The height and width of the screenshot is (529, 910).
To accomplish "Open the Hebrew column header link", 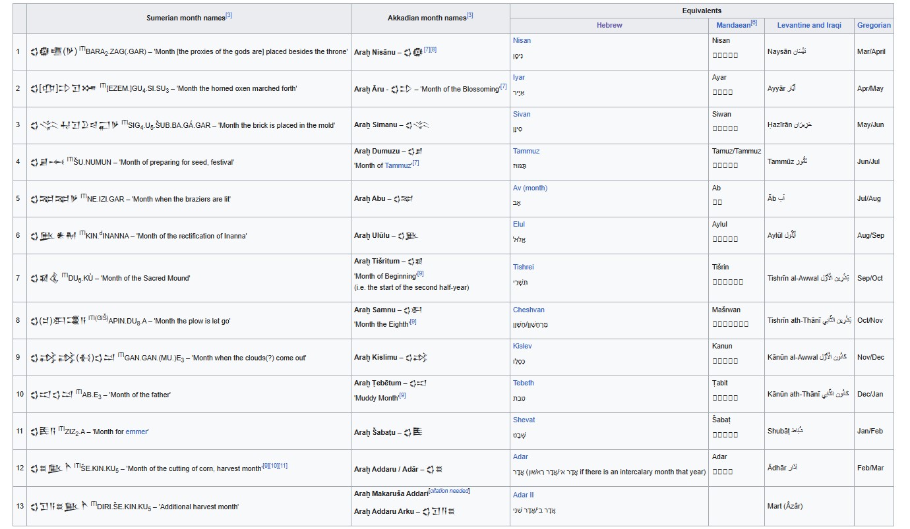I will click(x=609, y=25).
